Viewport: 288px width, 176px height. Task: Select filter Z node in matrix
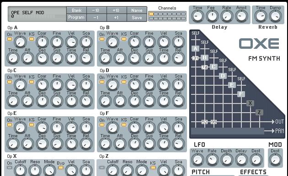[259, 112]
